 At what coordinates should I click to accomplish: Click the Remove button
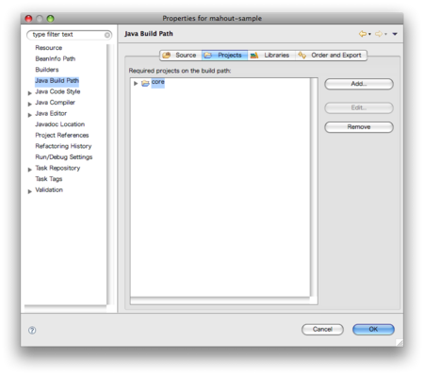click(x=359, y=127)
